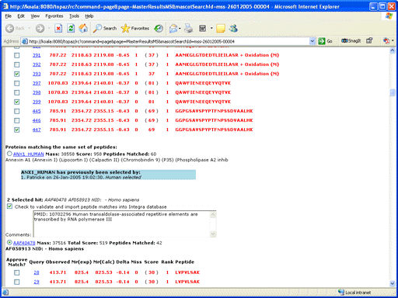Open the yellow Discuss note icon
The height and width of the screenshot is (298, 398).
tap(221, 28)
